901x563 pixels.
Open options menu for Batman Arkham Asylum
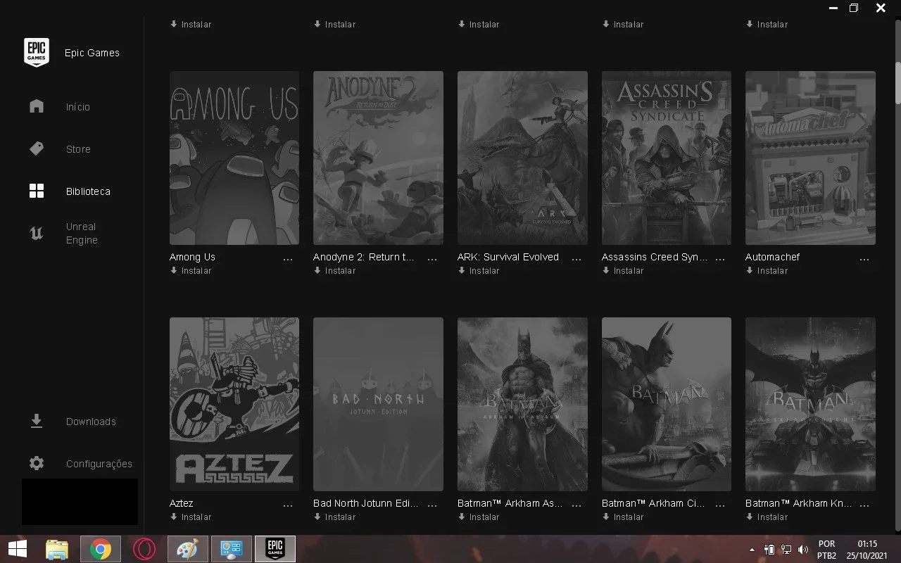(576, 506)
